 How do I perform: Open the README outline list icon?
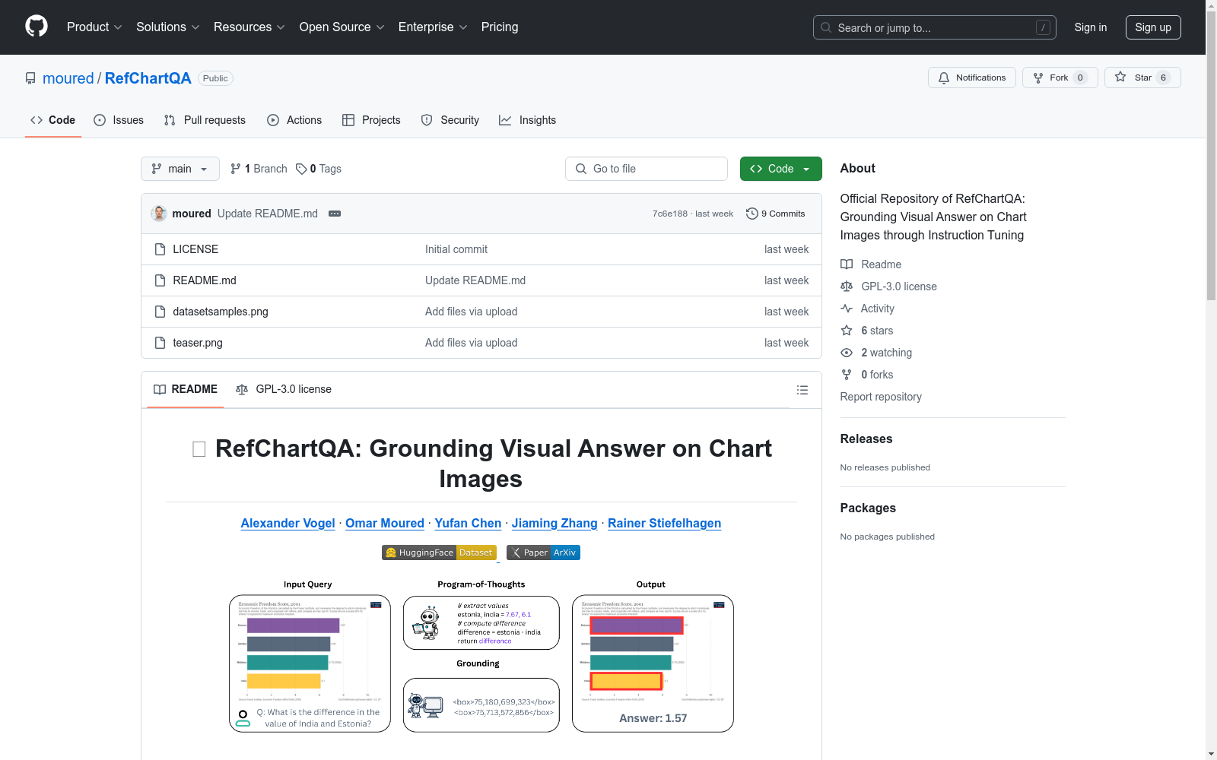(x=802, y=390)
